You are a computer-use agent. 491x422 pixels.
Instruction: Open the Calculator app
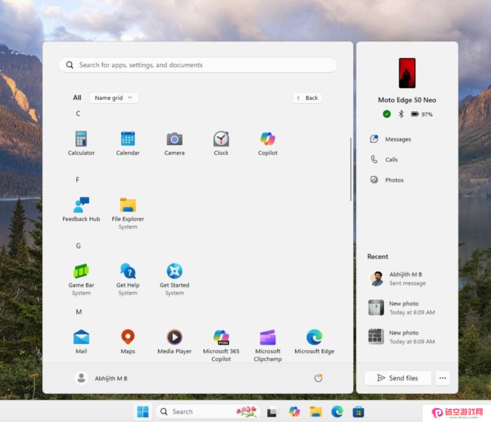81,143
